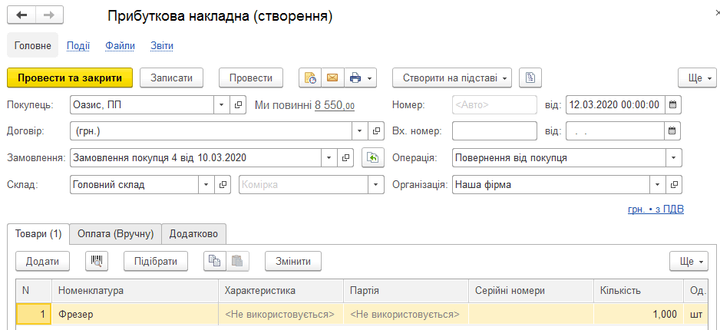Viewport: 720px width, 330px height.
Task: Click the barcode scanner icon
Action: tap(97, 261)
